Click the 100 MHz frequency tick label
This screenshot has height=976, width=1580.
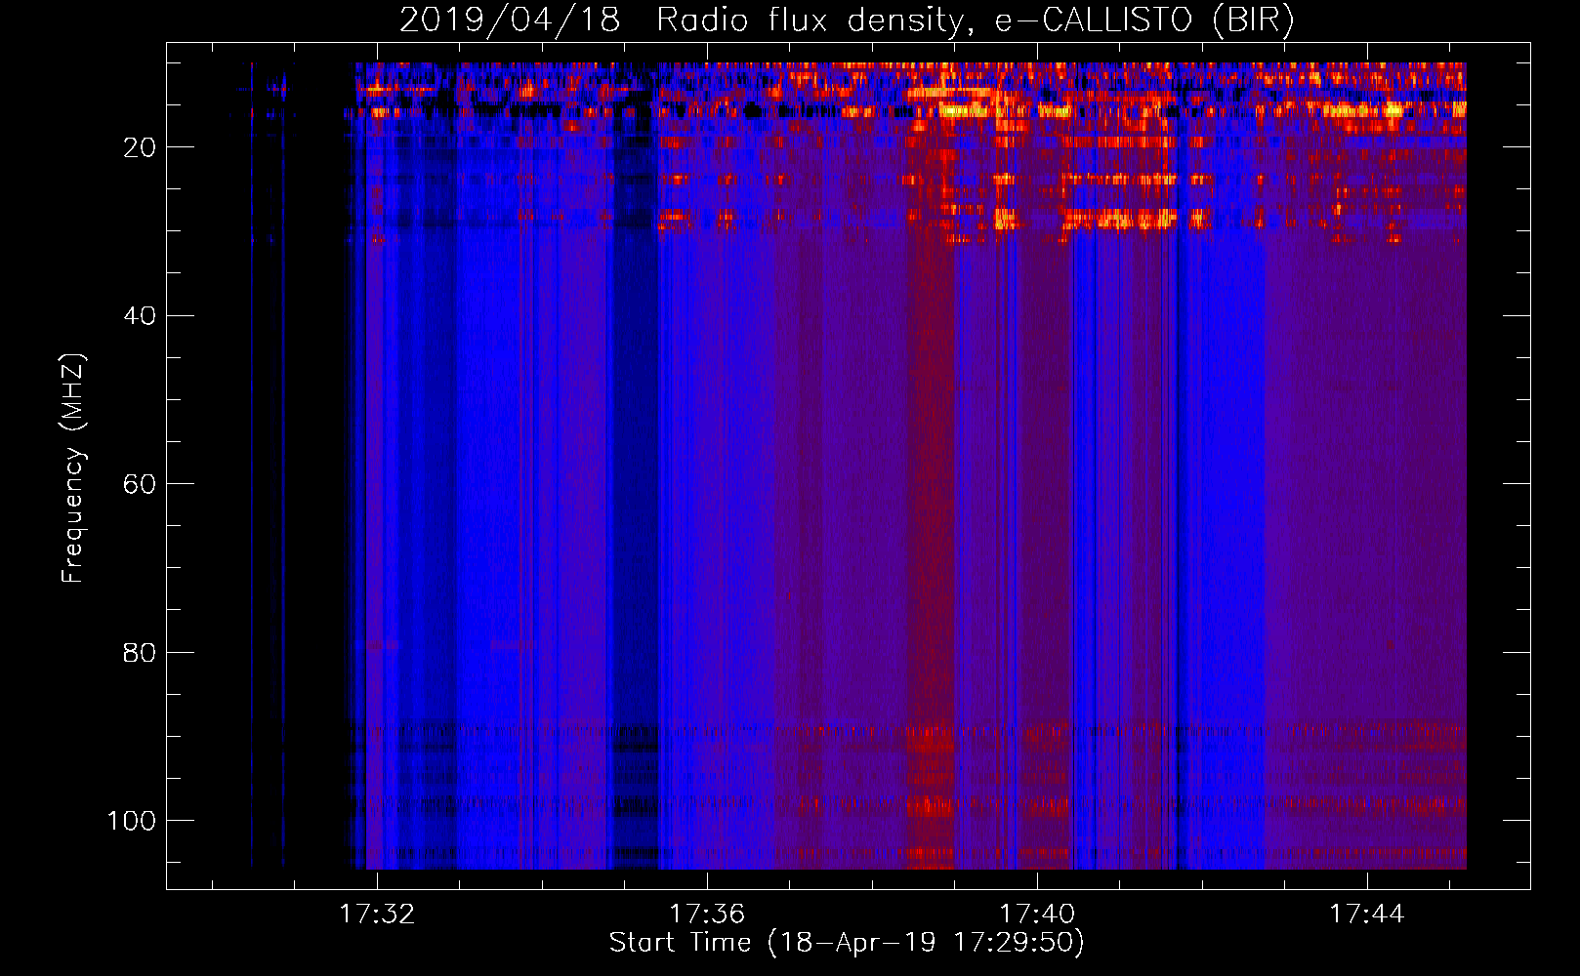(x=132, y=821)
